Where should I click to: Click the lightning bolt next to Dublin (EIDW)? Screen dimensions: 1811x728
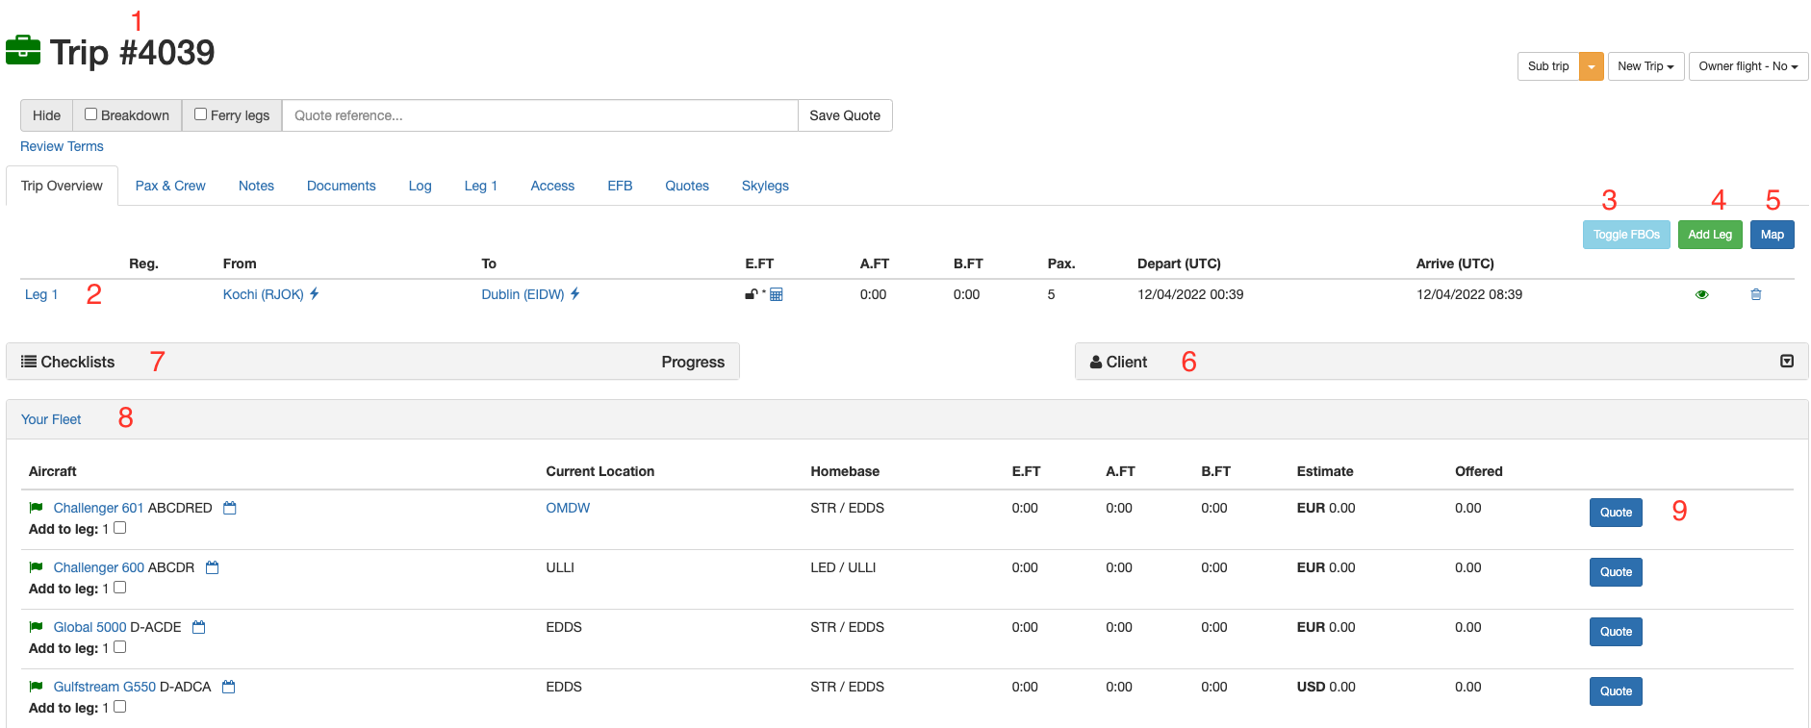[x=575, y=294]
